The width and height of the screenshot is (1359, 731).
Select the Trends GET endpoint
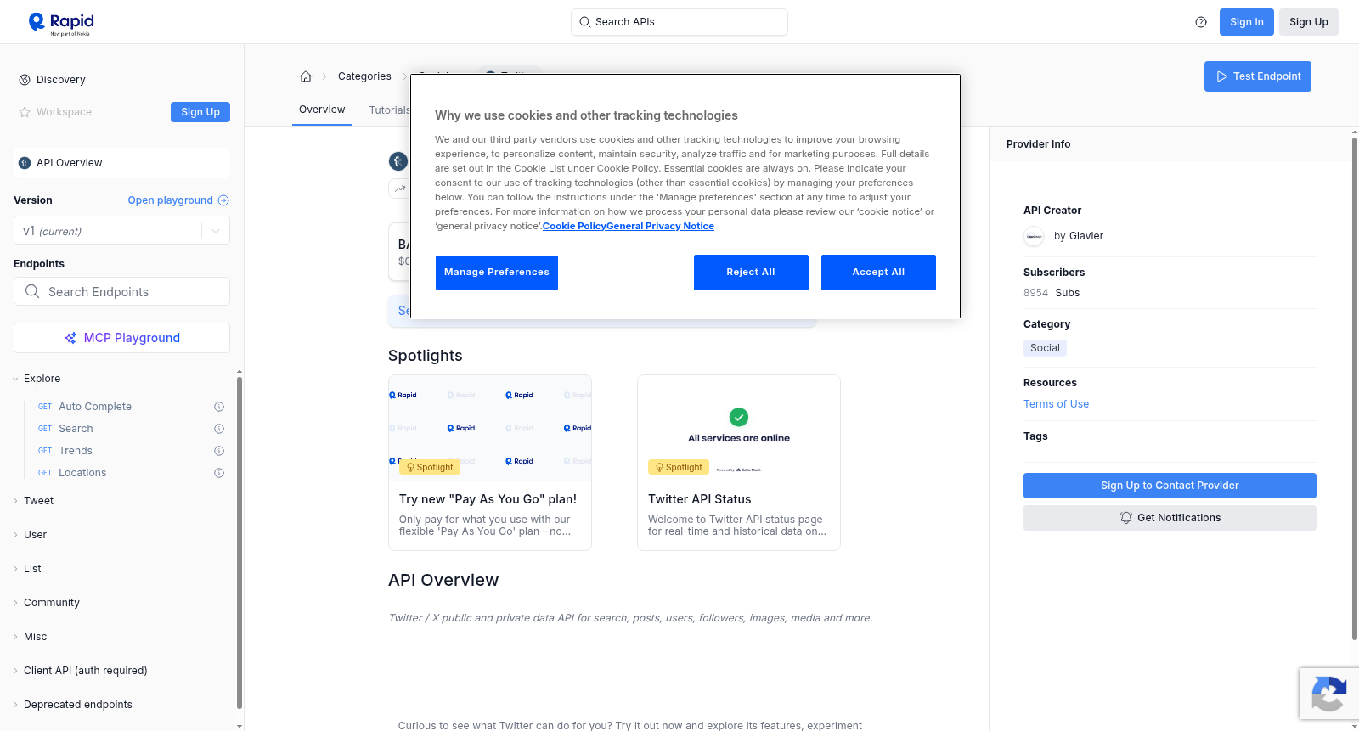(x=76, y=451)
